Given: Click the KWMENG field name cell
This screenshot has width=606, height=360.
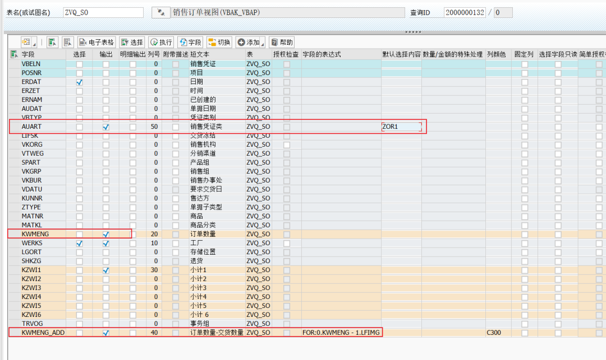Looking at the screenshot, I should 43,234.
